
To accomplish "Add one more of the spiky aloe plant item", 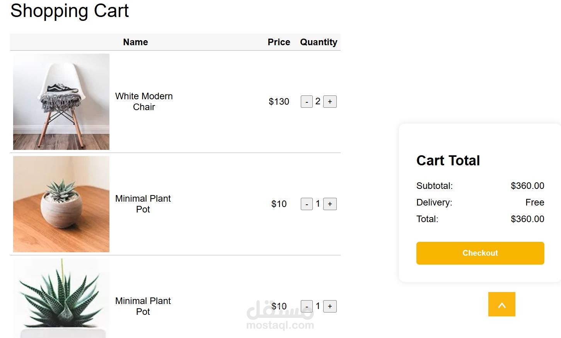I will 330,306.
